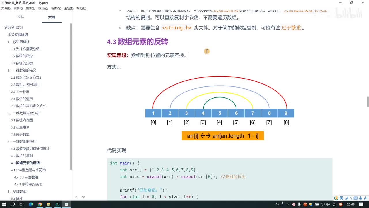369x208 pixels.
Task: Open the Typora taskbar icon
Action: click(x=66, y=204)
